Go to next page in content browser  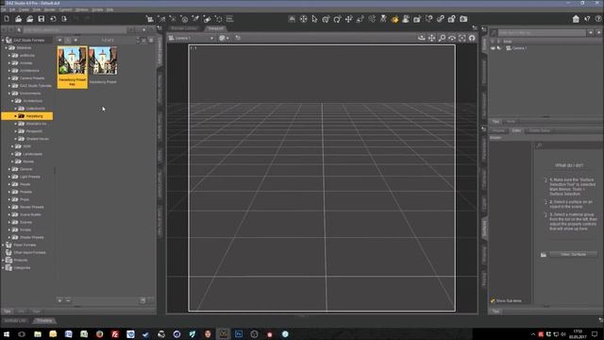point(75,40)
